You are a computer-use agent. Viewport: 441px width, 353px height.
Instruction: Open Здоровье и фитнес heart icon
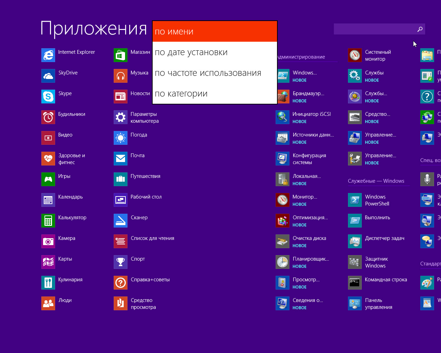pyautogui.click(x=48, y=159)
